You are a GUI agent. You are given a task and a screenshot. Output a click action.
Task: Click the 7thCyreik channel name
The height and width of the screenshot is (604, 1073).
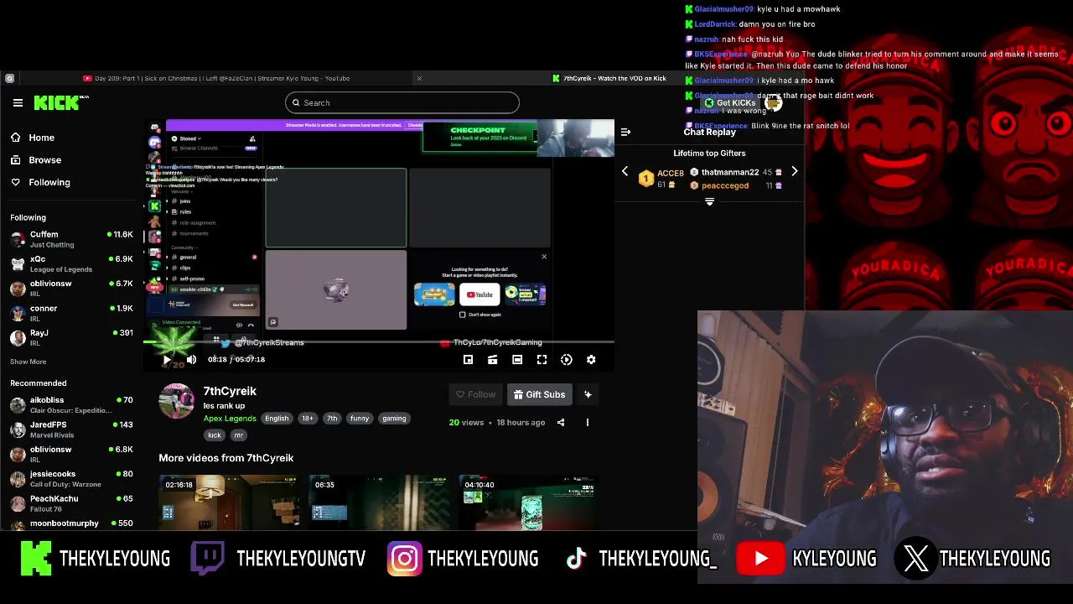pos(230,391)
